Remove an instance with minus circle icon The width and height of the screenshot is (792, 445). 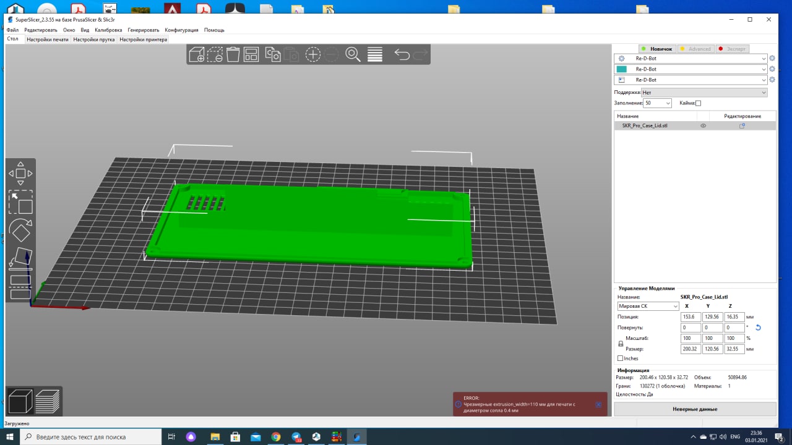[x=331, y=54]
